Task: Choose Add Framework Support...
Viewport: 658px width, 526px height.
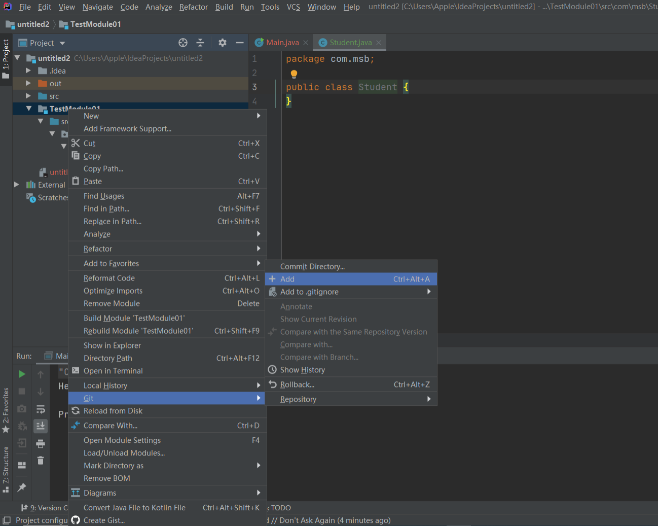Action: [x=167, y=128]
